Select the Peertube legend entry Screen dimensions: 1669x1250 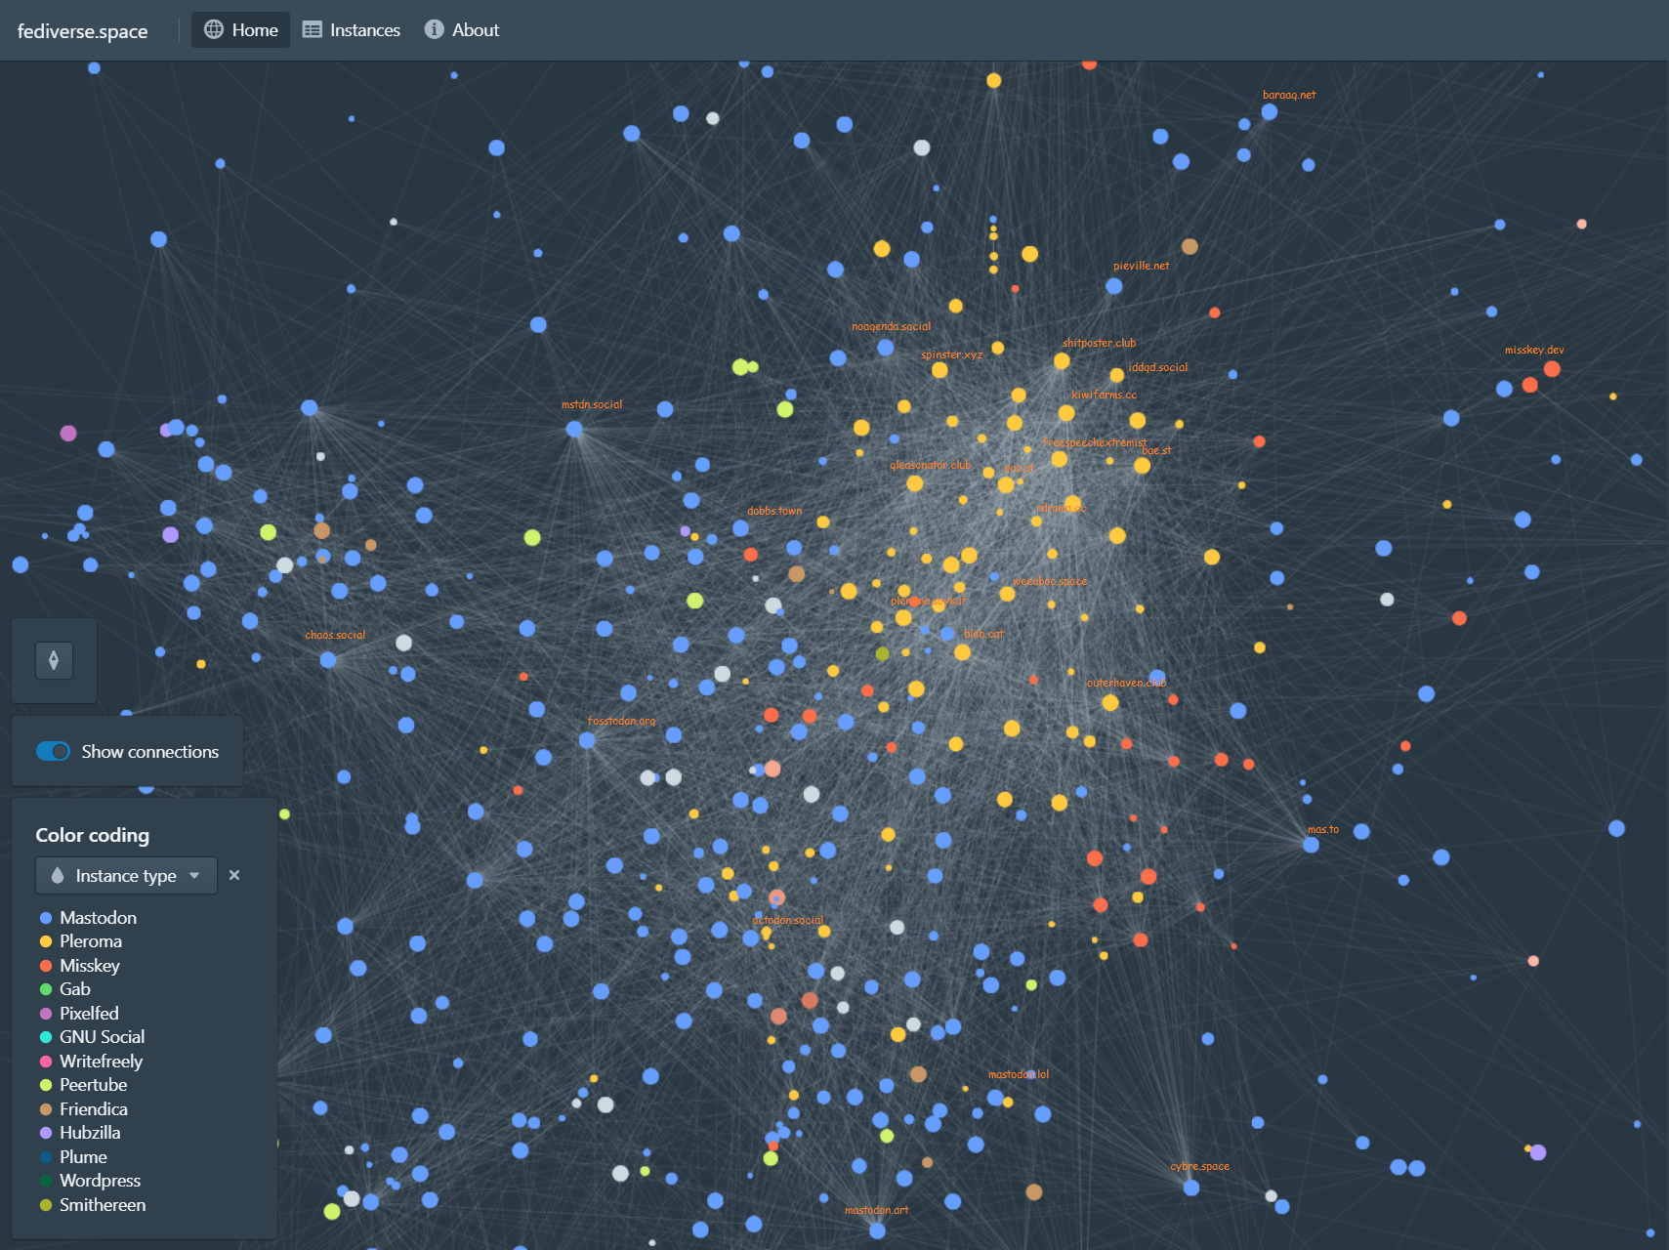click(83, 1085)
